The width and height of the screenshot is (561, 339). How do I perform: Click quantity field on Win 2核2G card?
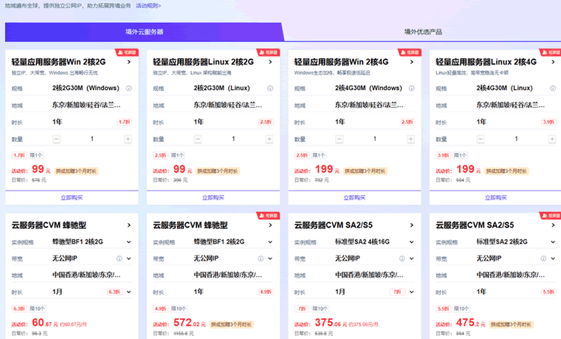click(x=92, y=139)
